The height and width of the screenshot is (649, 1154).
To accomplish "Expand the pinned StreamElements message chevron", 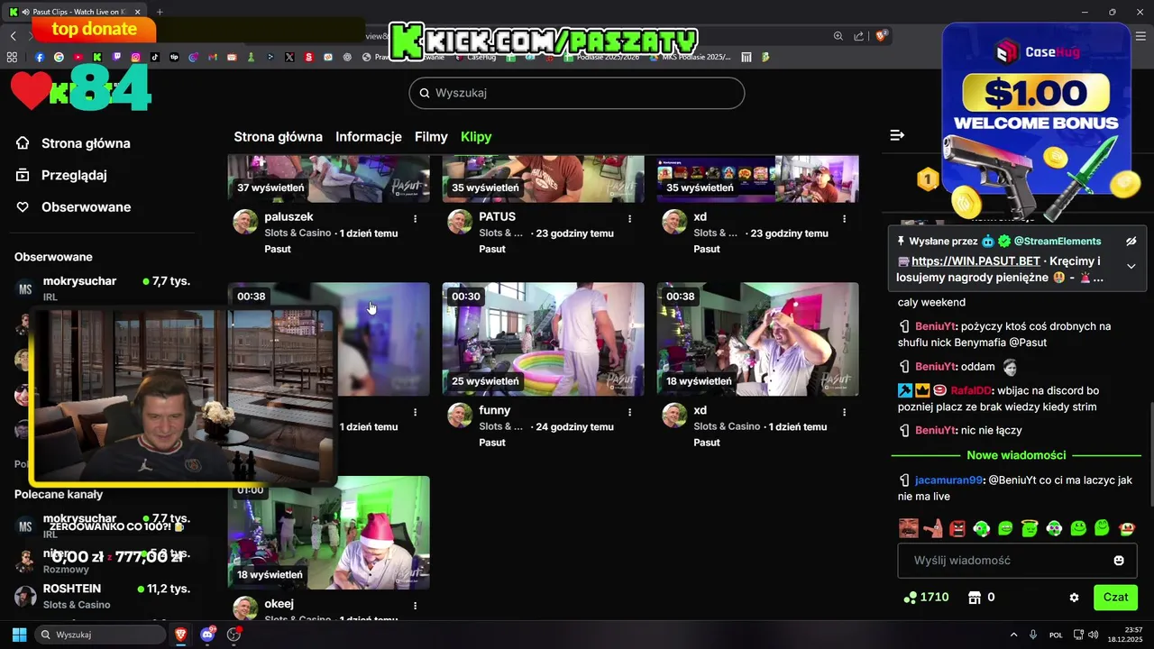I will click(x=1131, y=266).
